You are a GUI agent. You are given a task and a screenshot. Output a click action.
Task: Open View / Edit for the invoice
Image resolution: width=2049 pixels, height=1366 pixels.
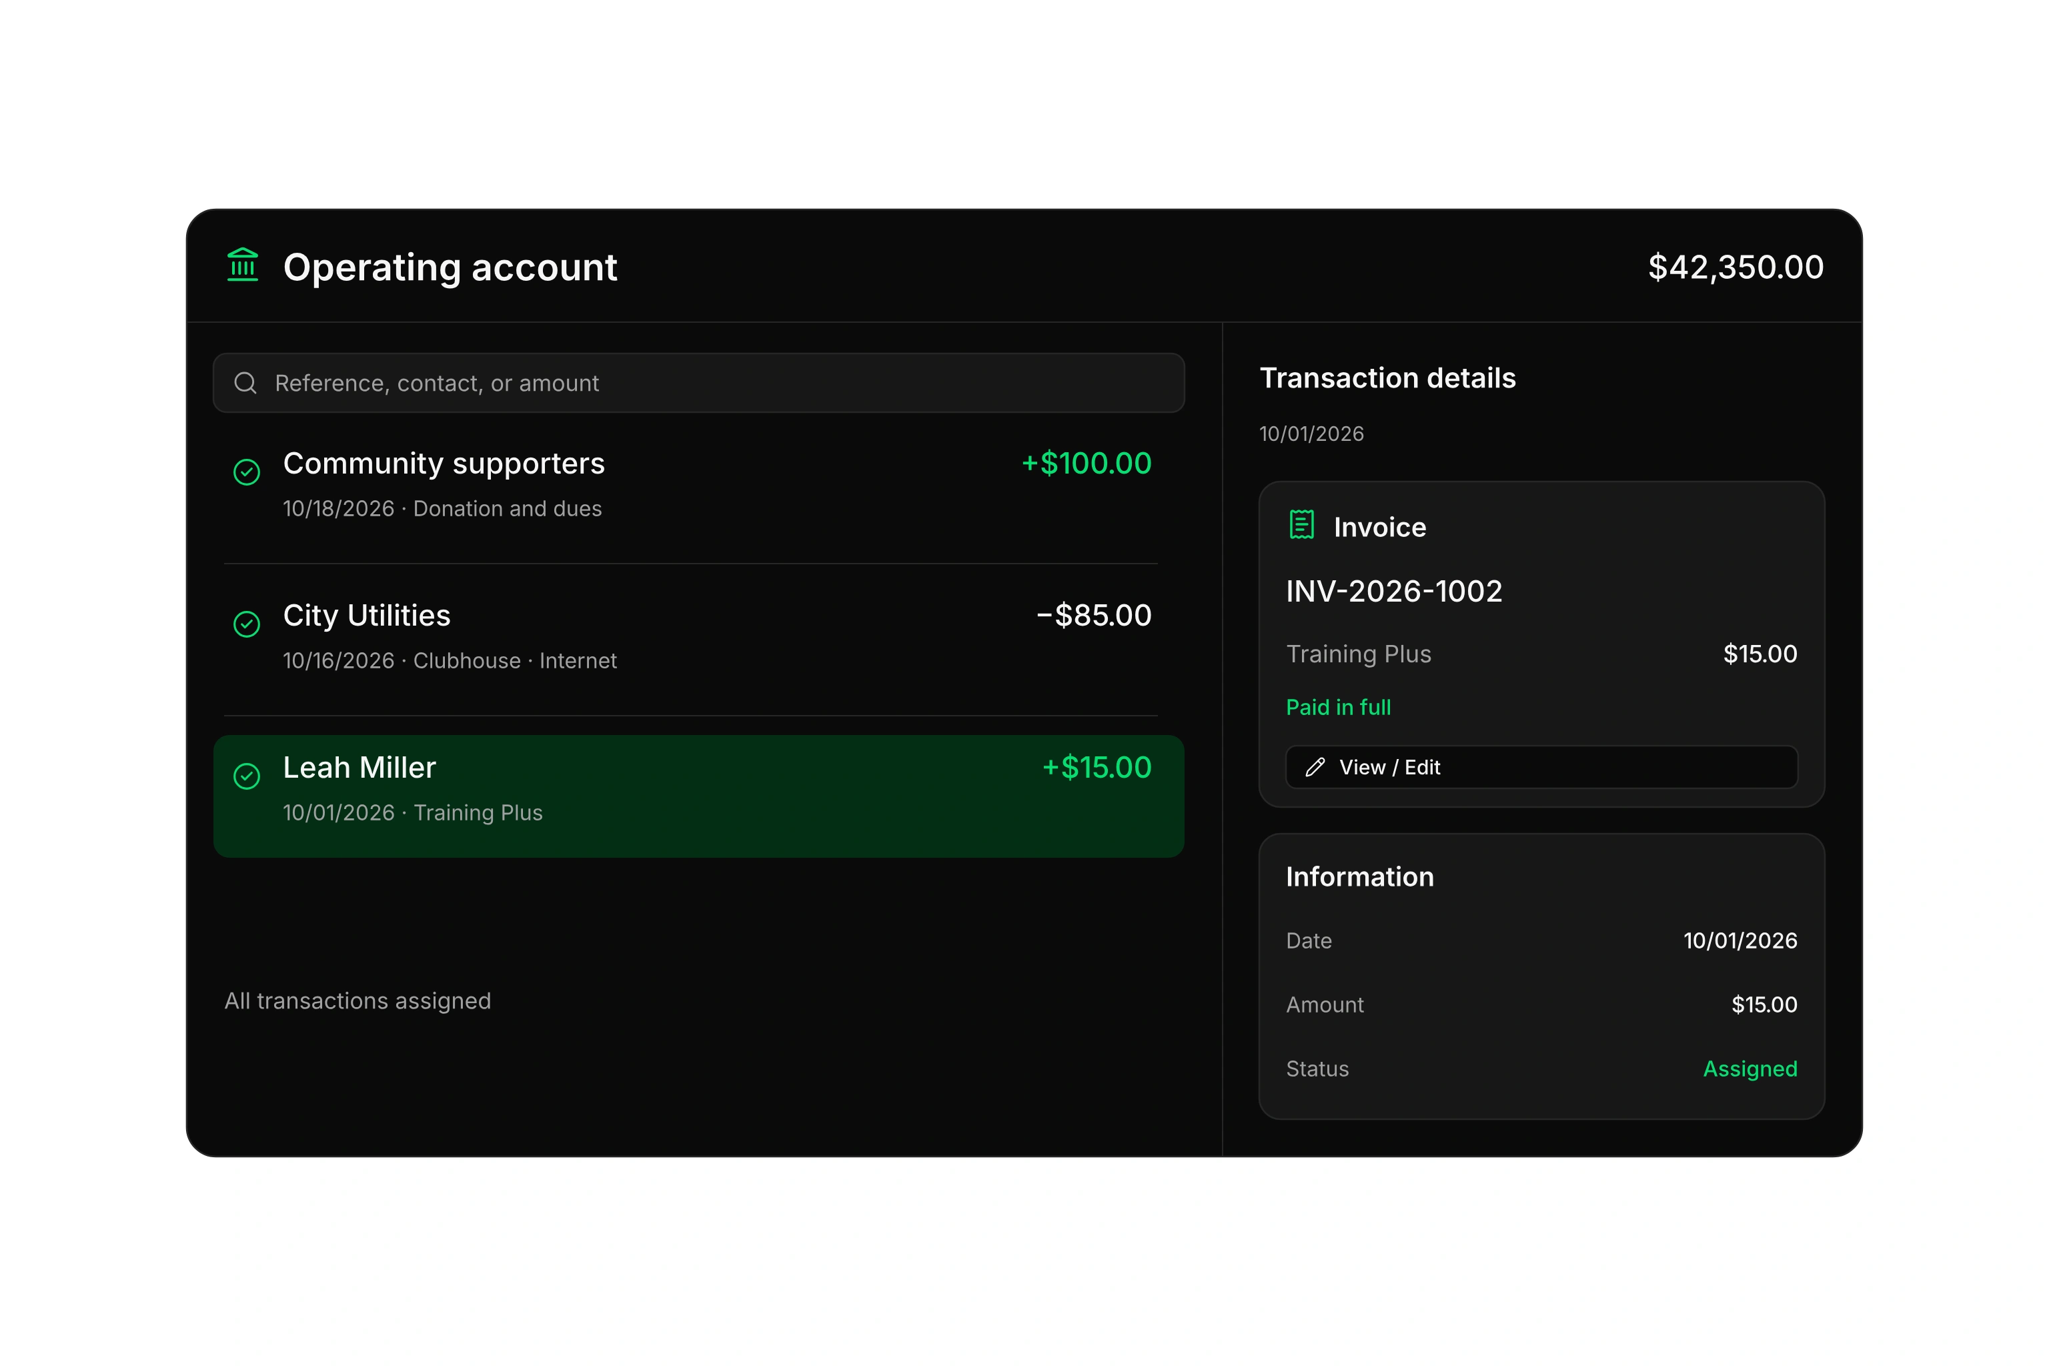(x=1541, y=768)
